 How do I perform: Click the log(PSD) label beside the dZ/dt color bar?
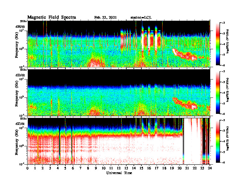(228, 138)
